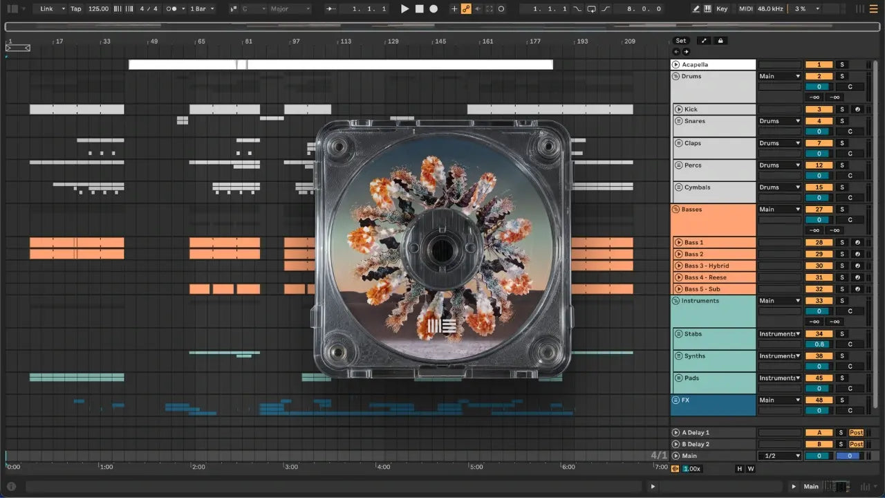Unfold the Kick track arrow

point(679,109)
